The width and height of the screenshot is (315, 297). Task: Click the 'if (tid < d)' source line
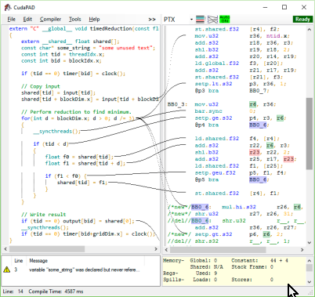tap(51, 144)
